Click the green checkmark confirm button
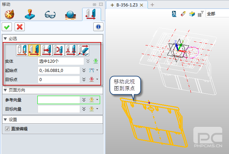 click(x=7, y=27)
